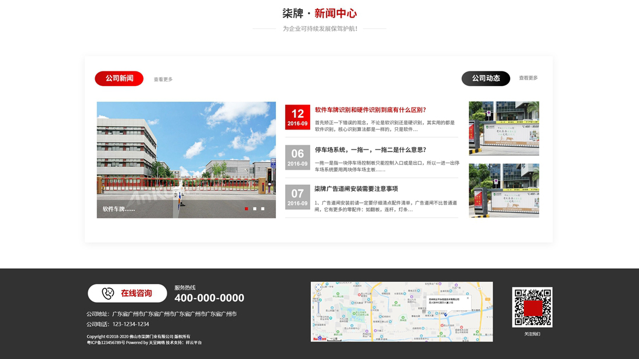The height and width of the screenshot is (359, 639).
Task: Click 查看更多 next to 公司动态
Action: coord(528,78)
